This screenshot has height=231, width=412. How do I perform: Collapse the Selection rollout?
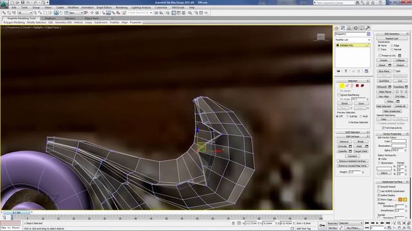click(353, 81)
